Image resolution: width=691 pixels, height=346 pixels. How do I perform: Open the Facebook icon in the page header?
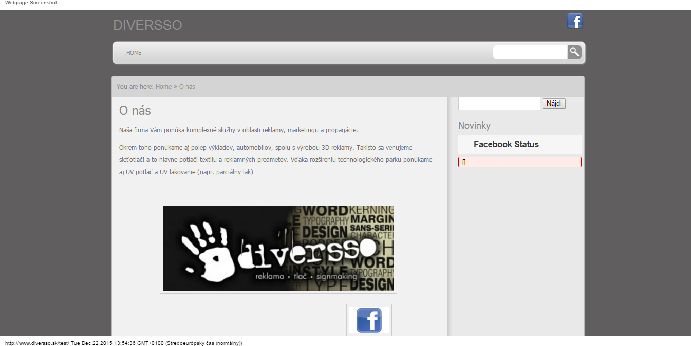click(575, 21)
